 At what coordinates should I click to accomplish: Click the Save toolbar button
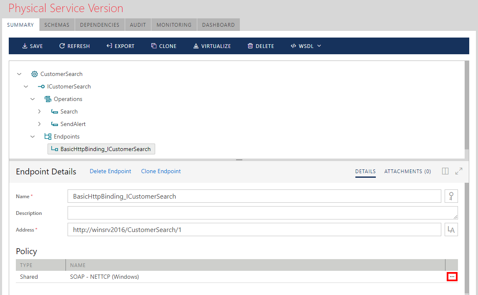(x=33, y=46)
